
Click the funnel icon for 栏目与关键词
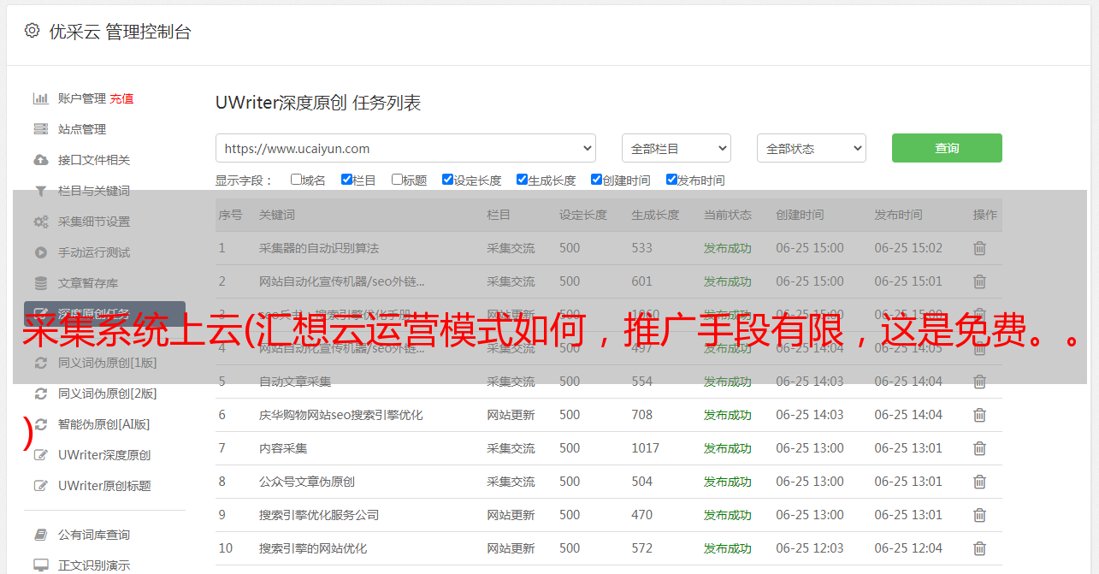coord(40,191)
